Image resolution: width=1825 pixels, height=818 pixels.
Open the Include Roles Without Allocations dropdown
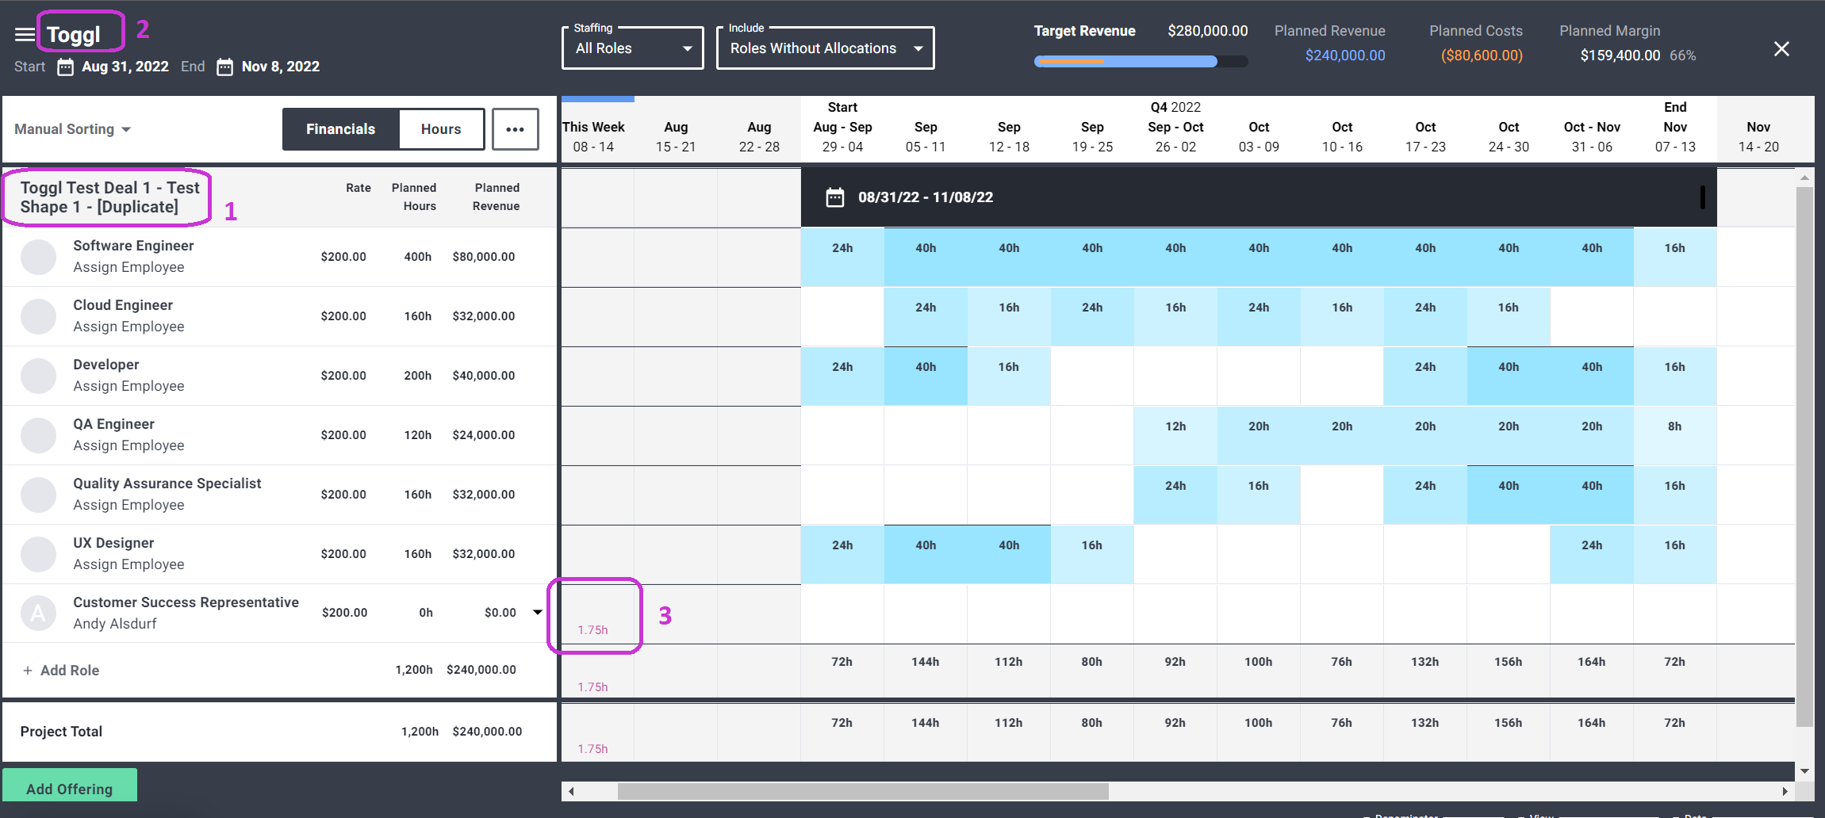(x=826, y=48)
